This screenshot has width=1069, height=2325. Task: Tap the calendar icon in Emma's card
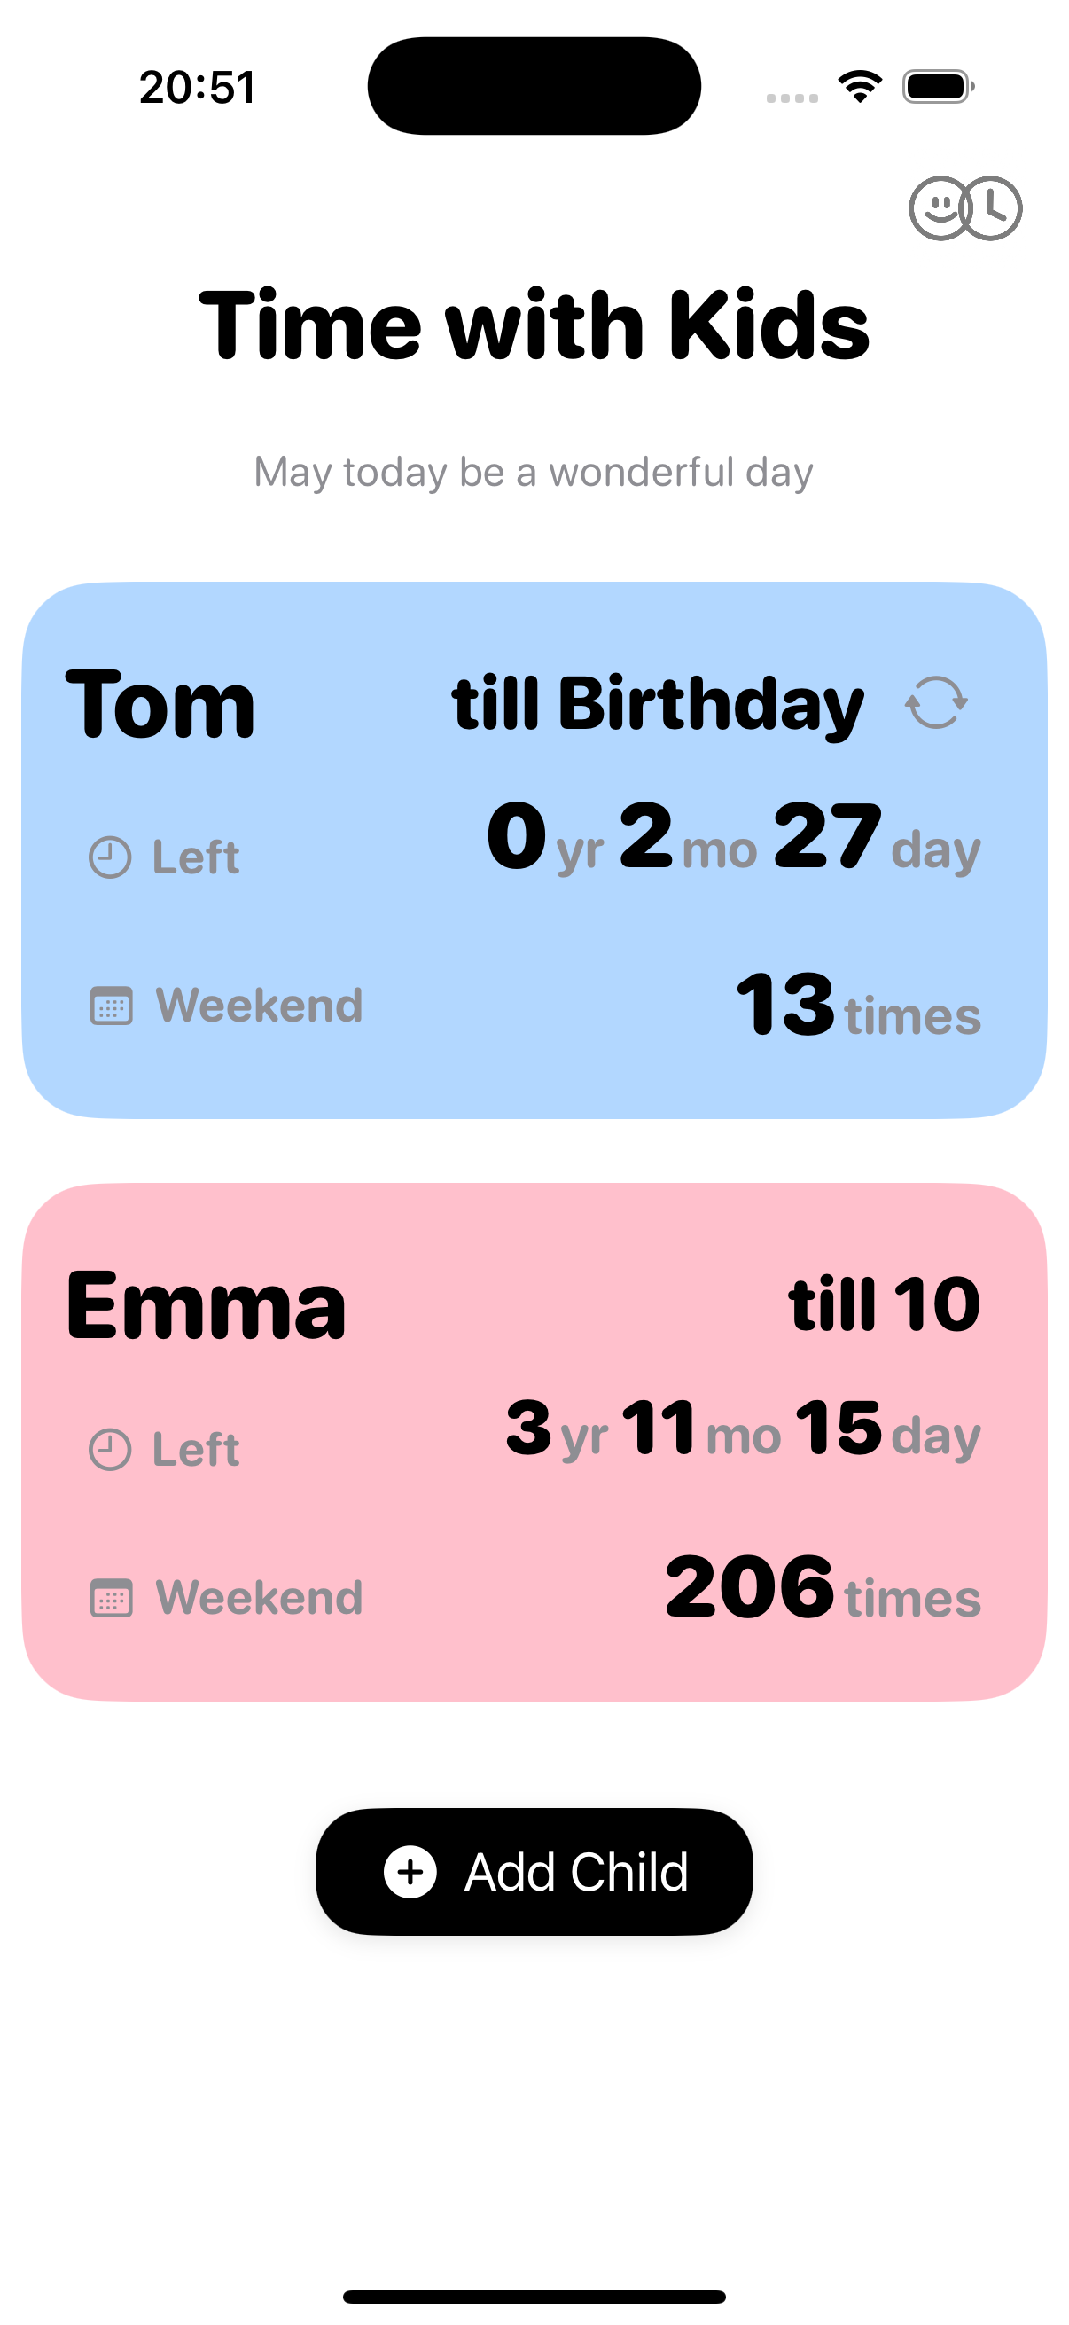(x=111, y=1598)
